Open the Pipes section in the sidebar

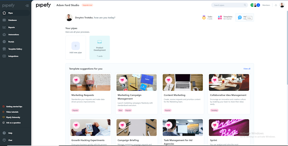(15, 13)
